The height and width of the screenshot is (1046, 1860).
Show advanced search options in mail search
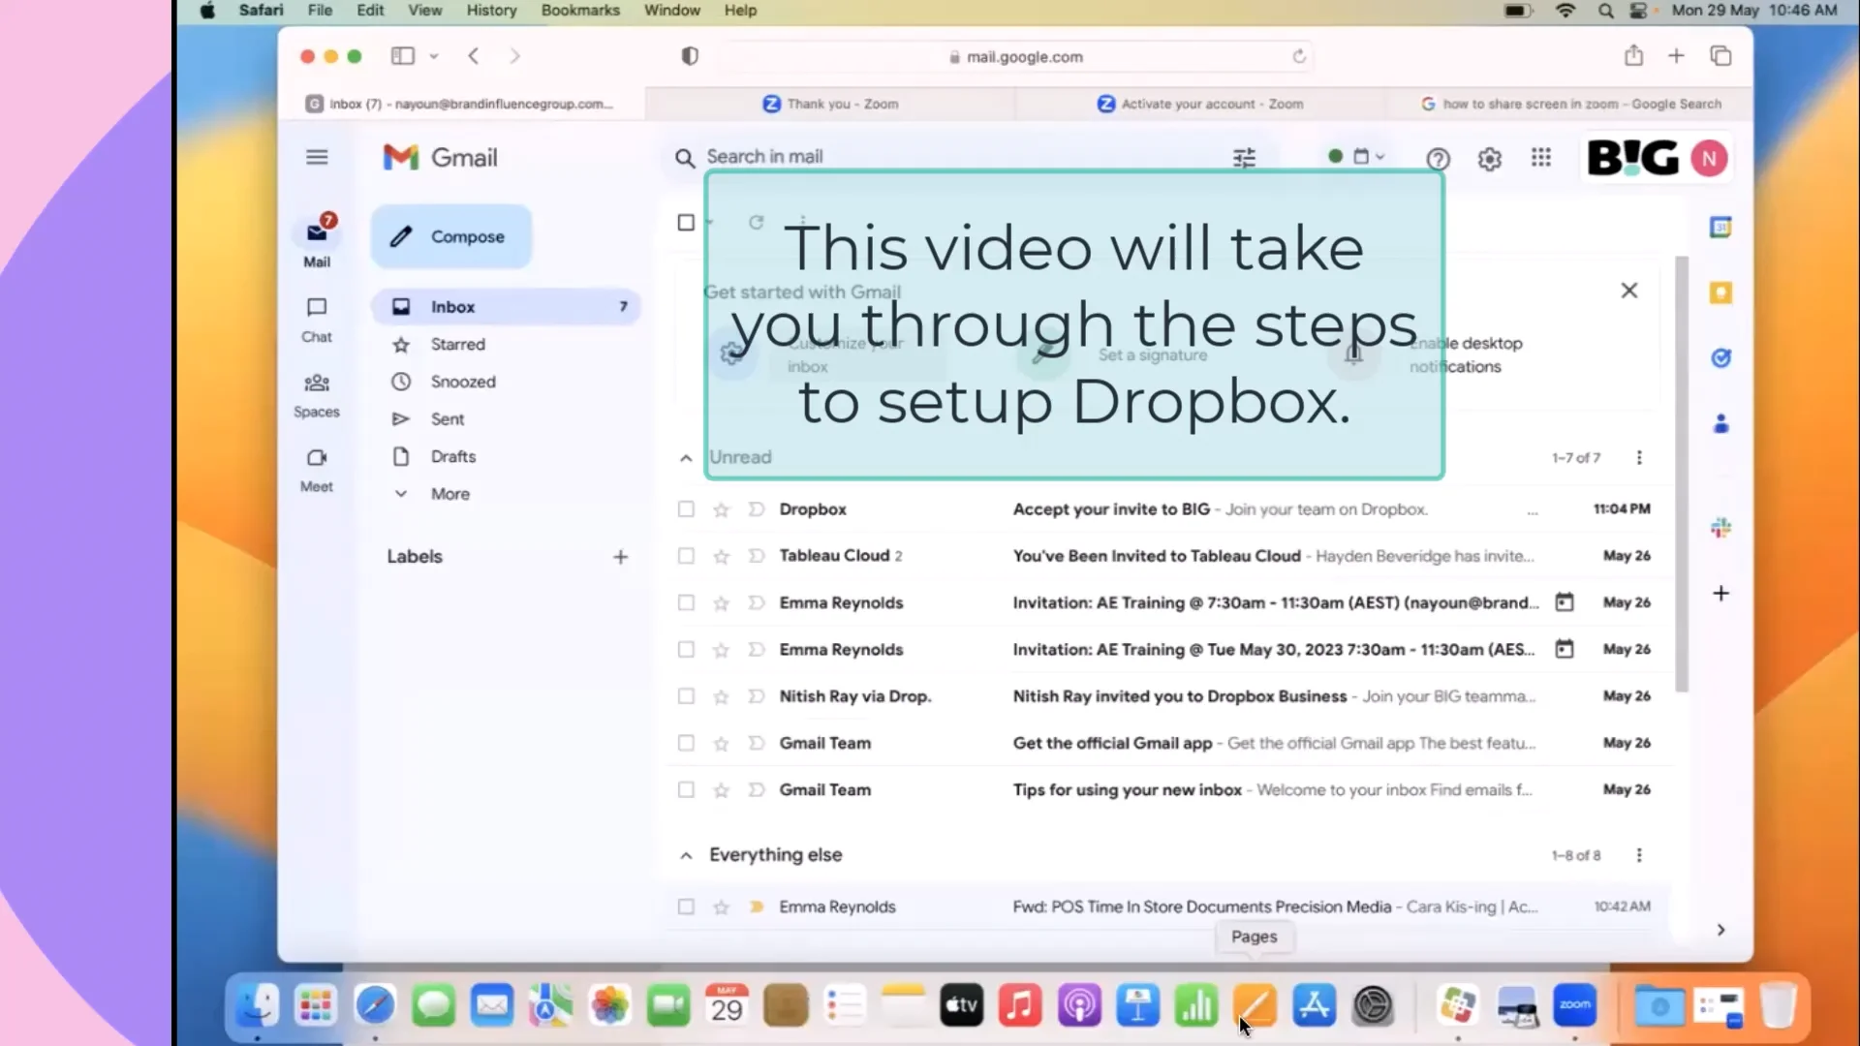coord(1244,157)
